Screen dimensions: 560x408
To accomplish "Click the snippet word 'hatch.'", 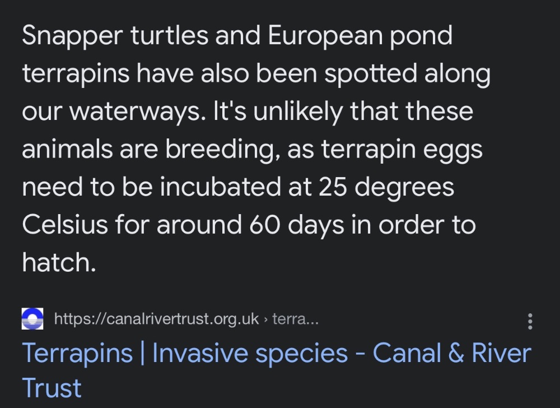I will [x=59, y=262].
